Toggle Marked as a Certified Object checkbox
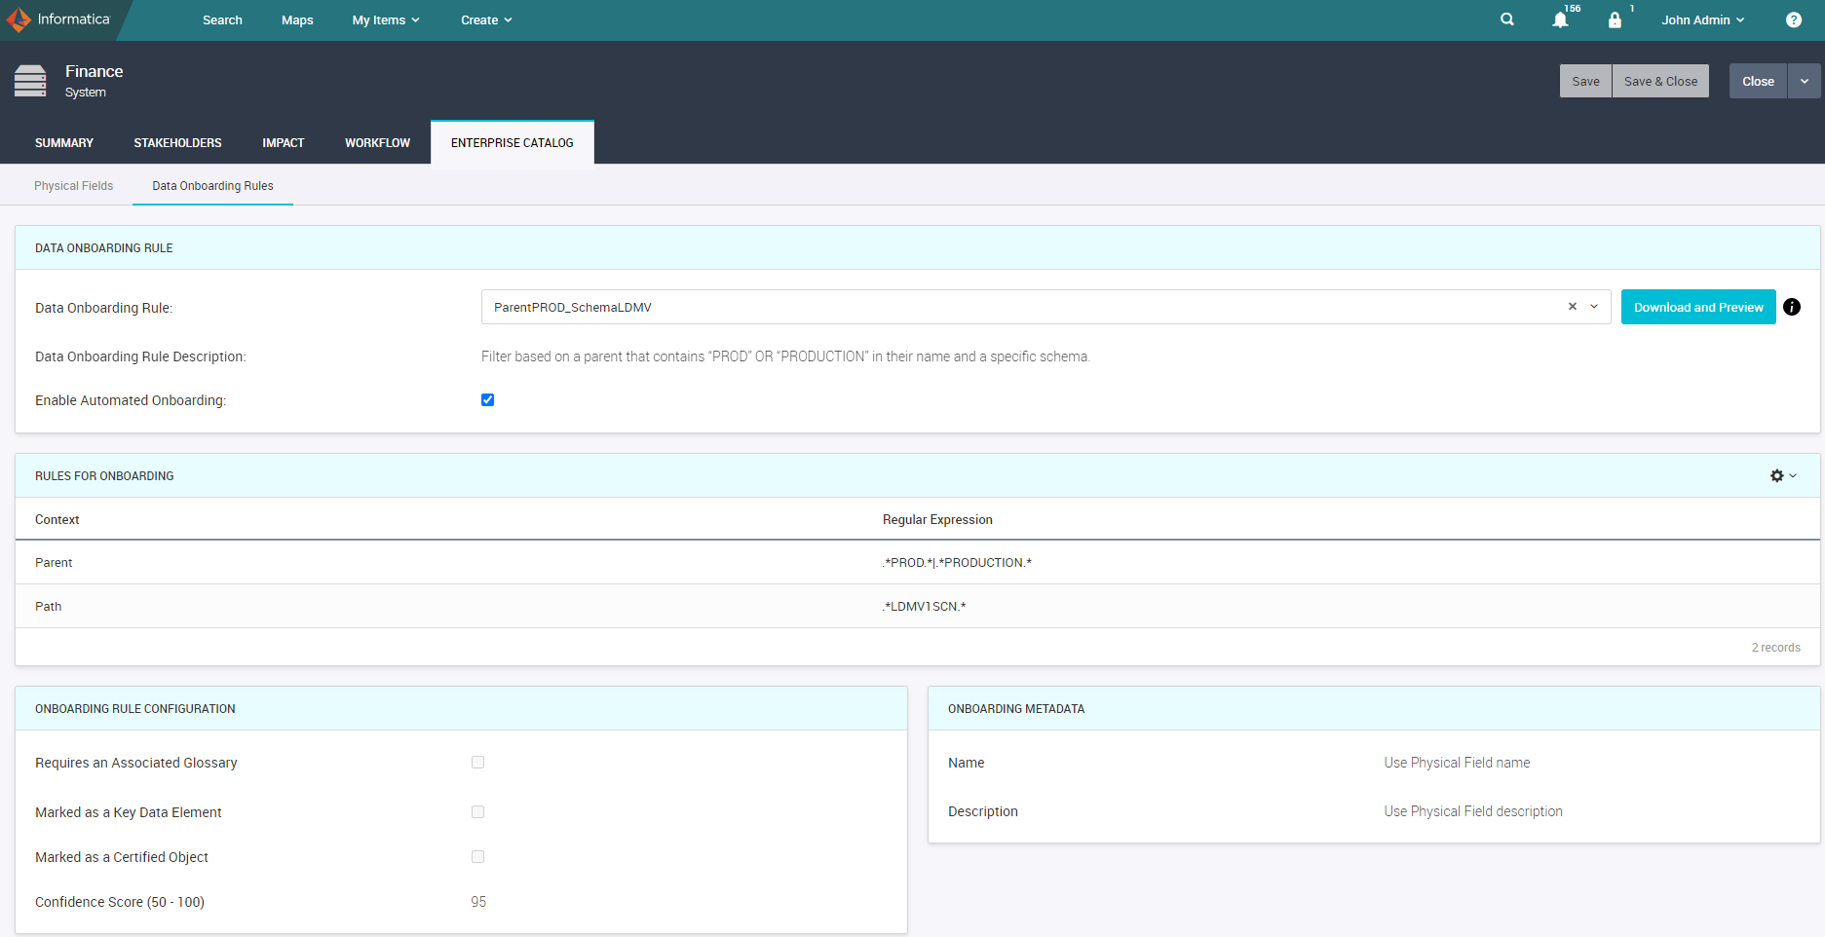The height and width of the screenshot is (937, 1825). 477,856
